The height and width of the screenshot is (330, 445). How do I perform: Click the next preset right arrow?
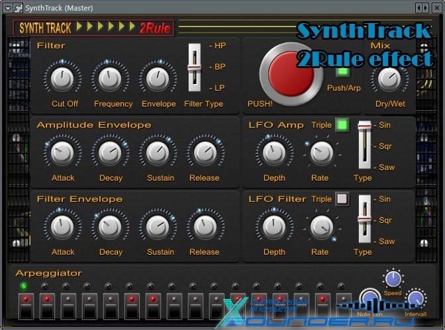click(425, 8)
